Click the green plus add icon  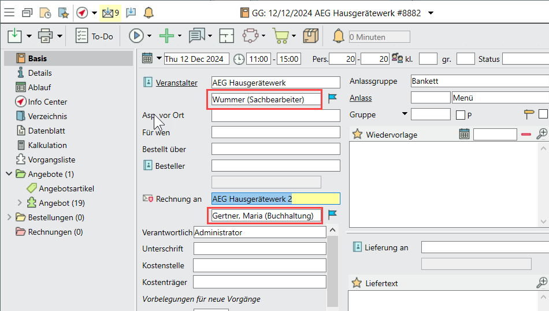(166, 36)
